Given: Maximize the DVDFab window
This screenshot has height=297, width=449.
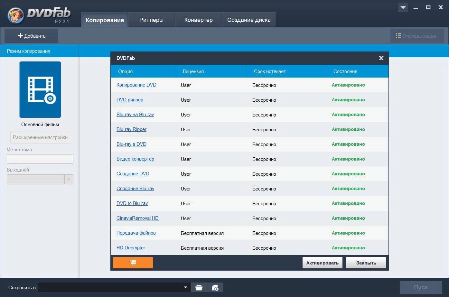Looking at the screenshot, I should tap(428, 7).
